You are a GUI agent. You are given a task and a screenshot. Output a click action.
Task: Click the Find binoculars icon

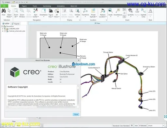(4, 11)
